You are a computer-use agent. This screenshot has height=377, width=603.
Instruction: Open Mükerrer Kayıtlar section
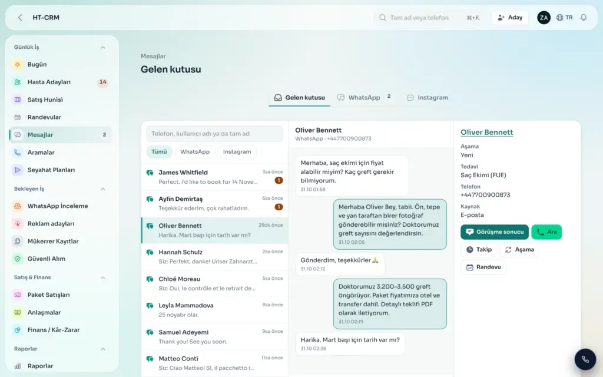[x=61, y=241]
